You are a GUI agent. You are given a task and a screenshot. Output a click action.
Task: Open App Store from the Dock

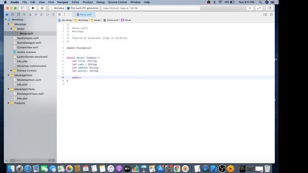[160, 169]
